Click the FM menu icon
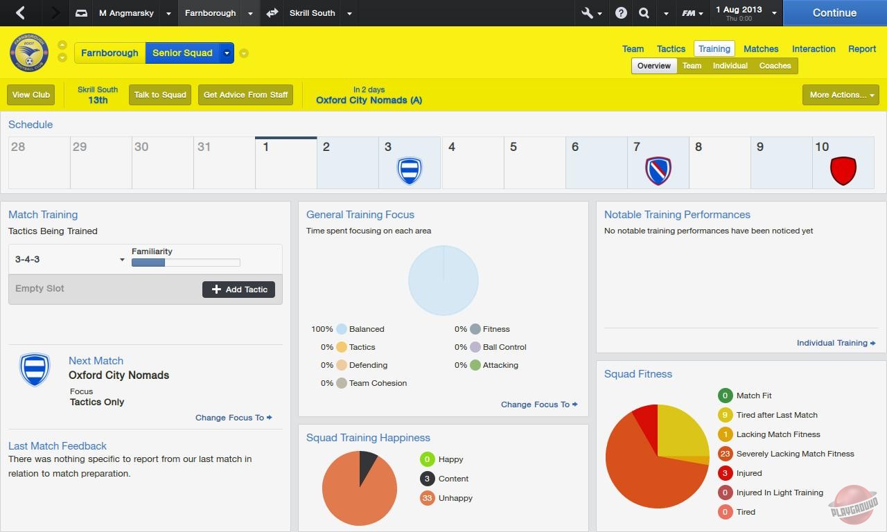The height and width of the screenshot is (532, 887). pos(689,12)
